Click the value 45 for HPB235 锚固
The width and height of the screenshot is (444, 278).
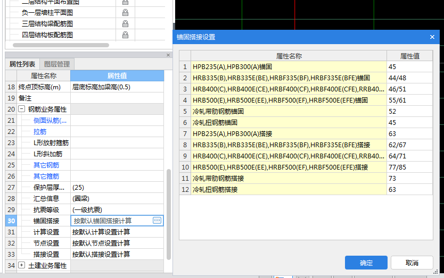pos(409,67)
